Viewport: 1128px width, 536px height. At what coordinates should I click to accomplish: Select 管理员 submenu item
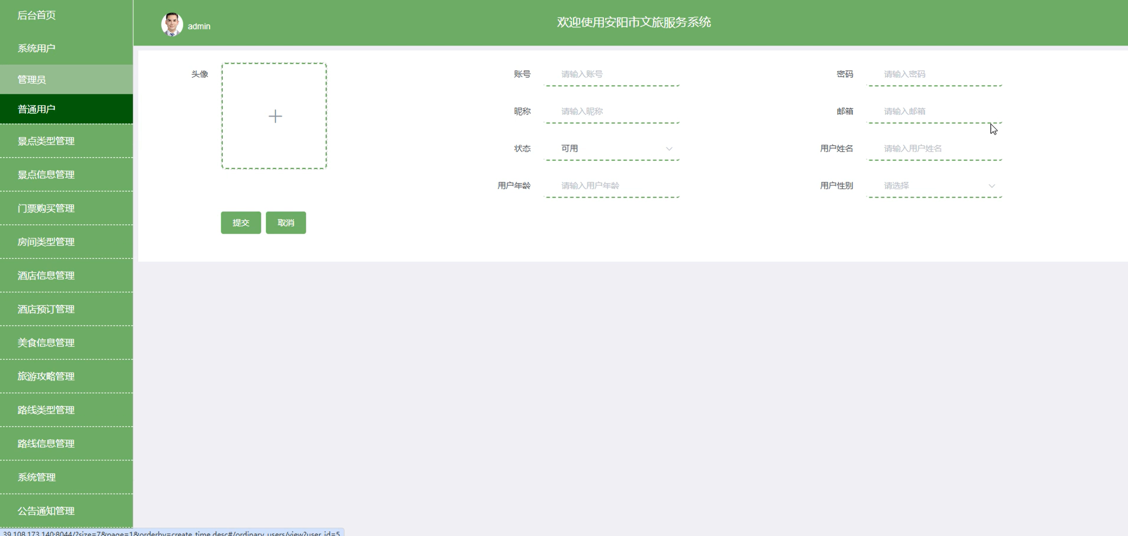click(x=32, y=80)
